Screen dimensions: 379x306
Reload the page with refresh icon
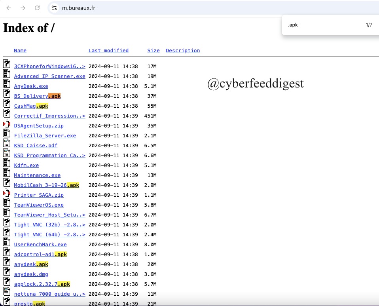[37, 8]
